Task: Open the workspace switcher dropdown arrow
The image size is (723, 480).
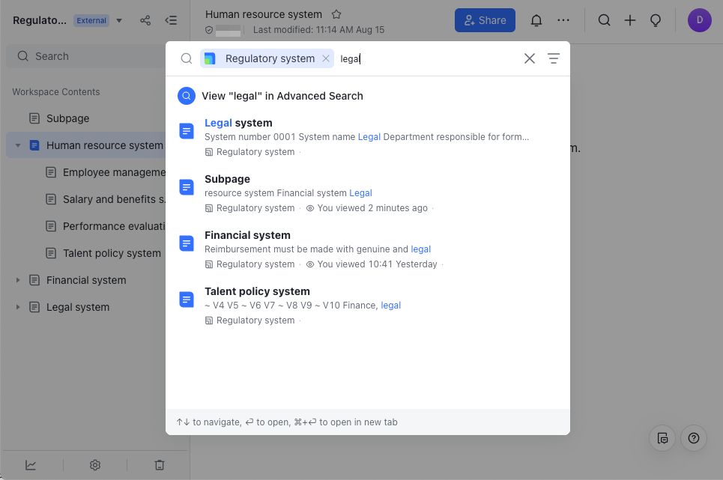Action: (119, 20)
